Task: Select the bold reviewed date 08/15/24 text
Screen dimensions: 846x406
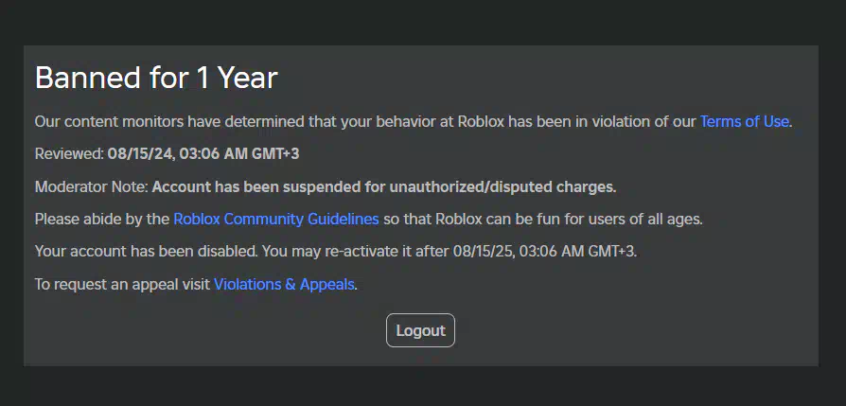Action: (140, 154)
